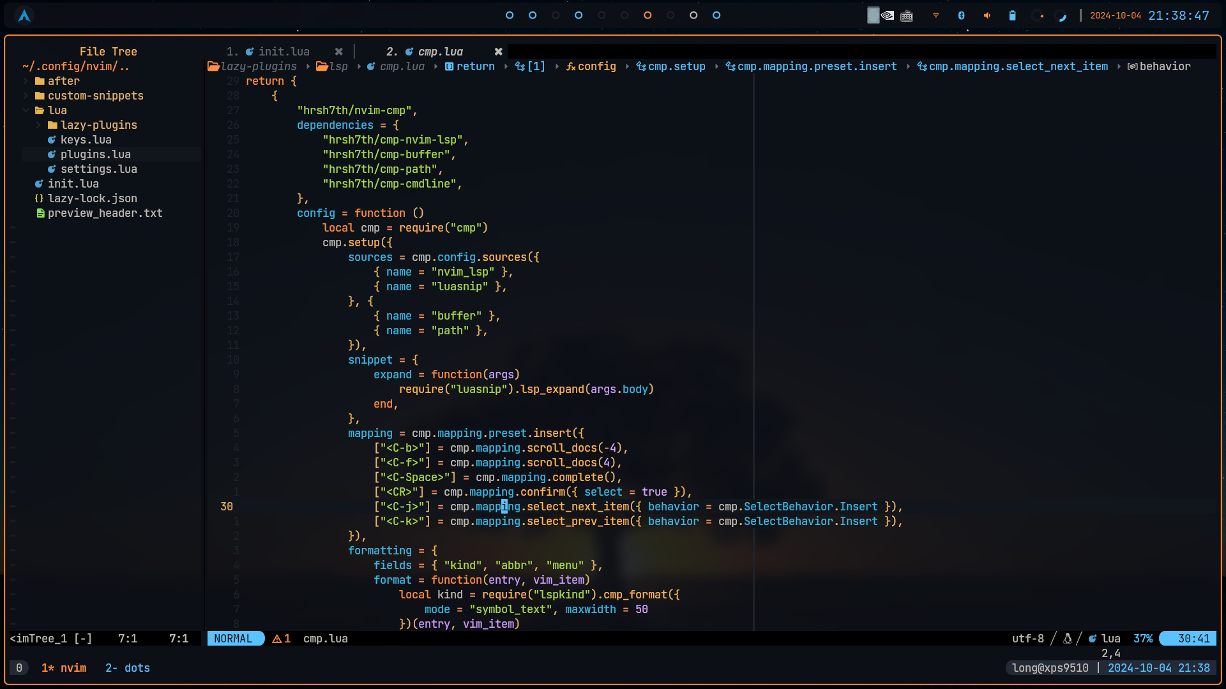
Task: Click the date 2024-10-04 in the top bar
Action: click(x=1116, y=15)
